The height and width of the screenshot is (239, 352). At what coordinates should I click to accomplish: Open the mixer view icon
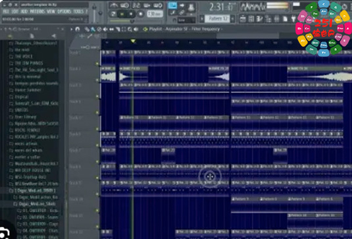pos(276,19)
